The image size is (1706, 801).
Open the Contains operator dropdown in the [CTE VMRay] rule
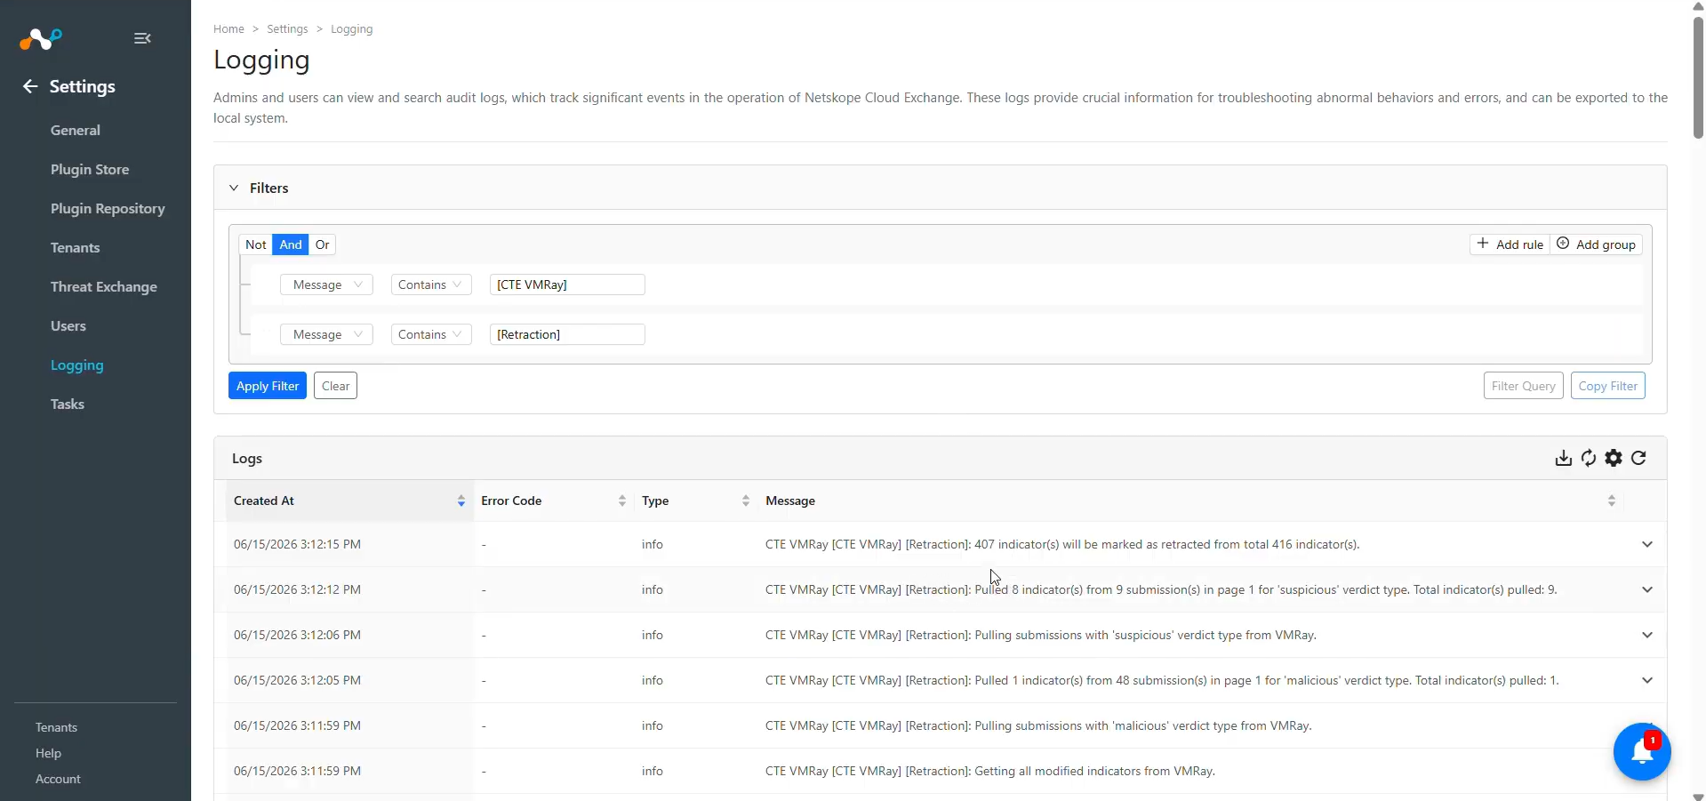[431, 284]
